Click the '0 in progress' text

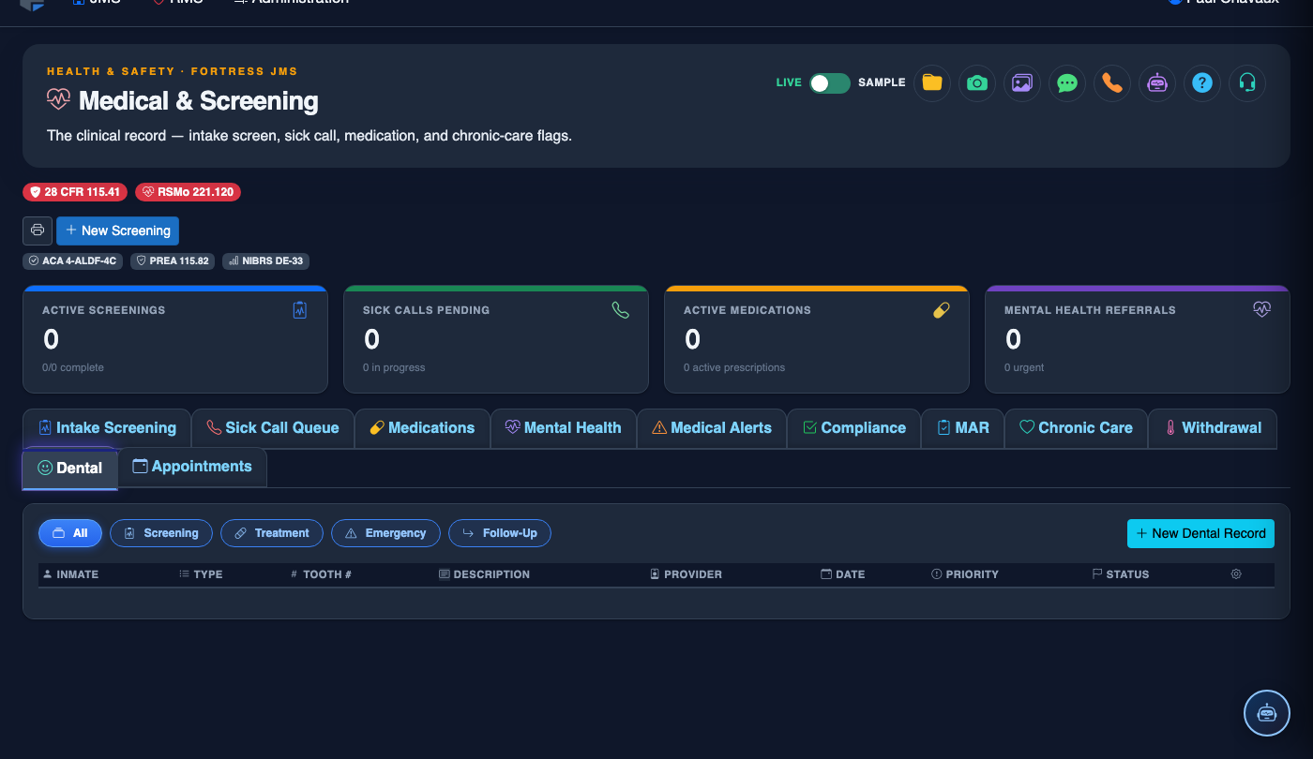coord(394,367)
